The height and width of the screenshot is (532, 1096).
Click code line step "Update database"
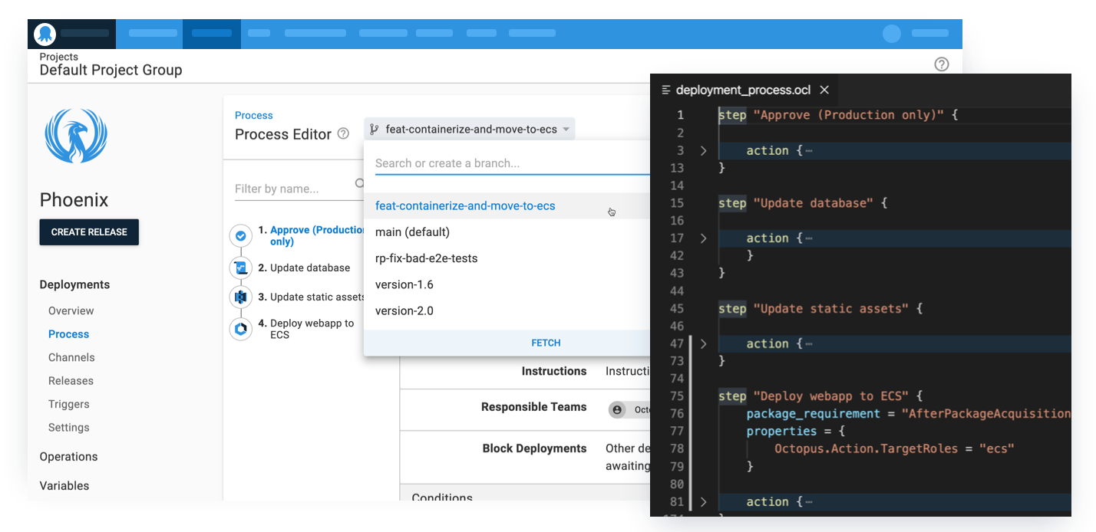click(803, 203)
